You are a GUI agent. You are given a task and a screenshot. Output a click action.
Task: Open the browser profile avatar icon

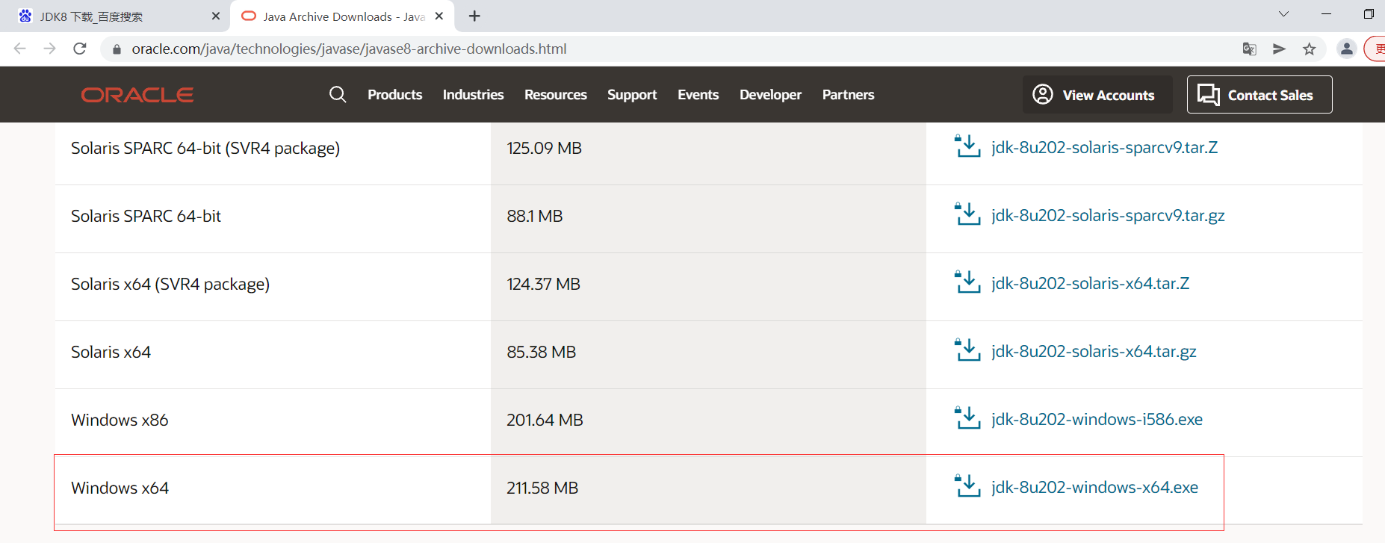(x=1346, y=49)
